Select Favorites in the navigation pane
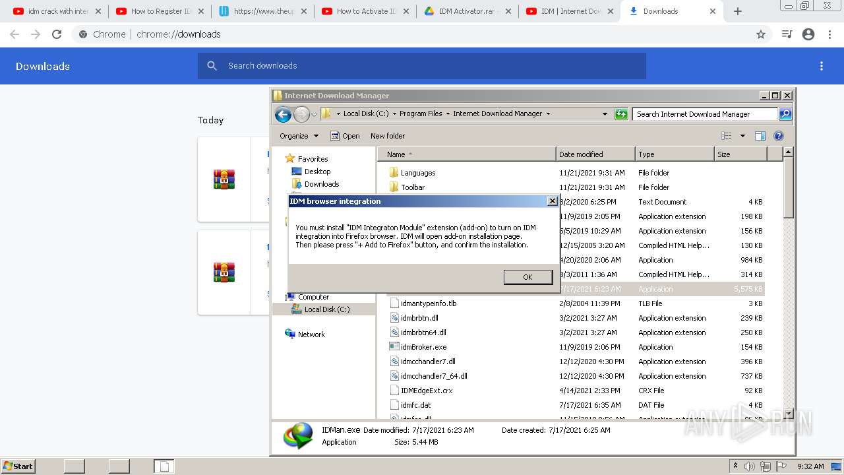 pyautogui.click(x=313, y=159)
